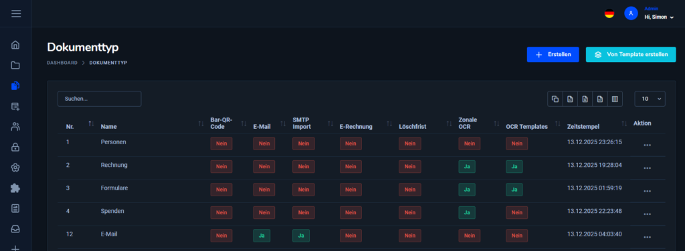Image resolution: width=685 pixels, height=251 pixels.
Task: Select the highlighted documents icon in the sidebar
Action: [15, 86]
